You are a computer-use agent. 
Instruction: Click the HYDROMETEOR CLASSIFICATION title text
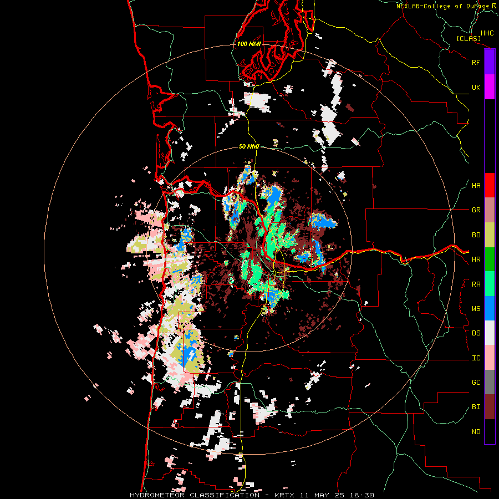(195, 495)
